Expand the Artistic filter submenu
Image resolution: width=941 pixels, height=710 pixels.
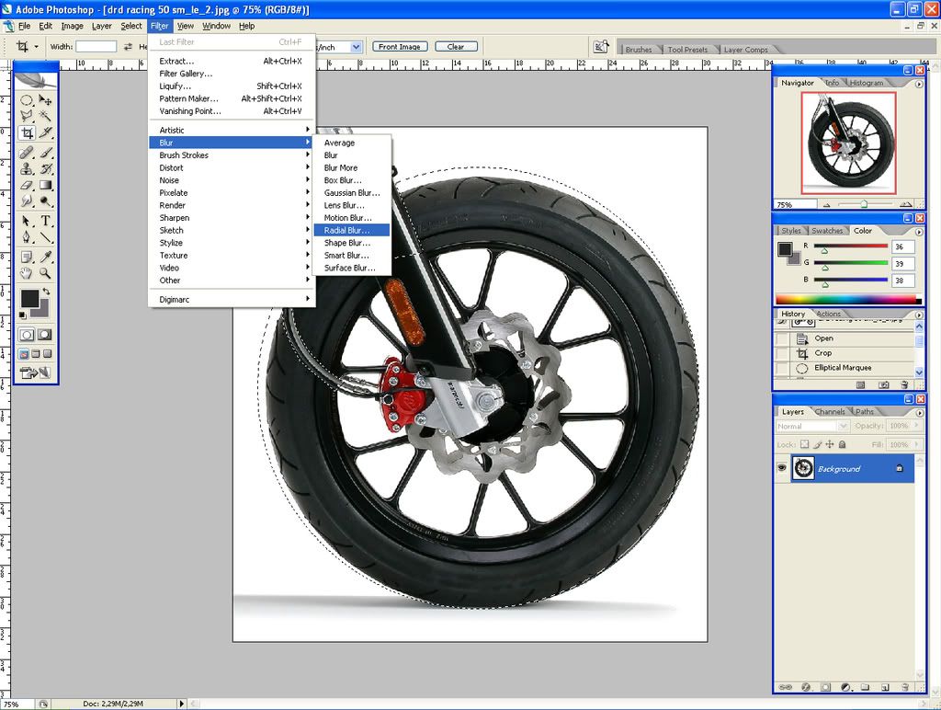tap(232, 130)
